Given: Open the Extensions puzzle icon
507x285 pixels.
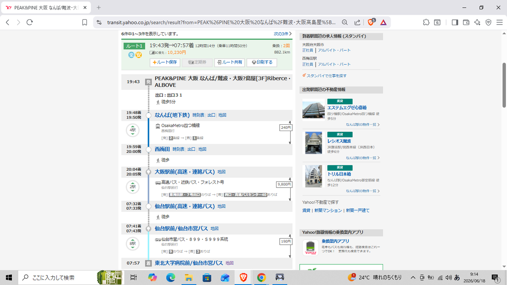Looking at the screenshot, I should click(x=426, y=23).
